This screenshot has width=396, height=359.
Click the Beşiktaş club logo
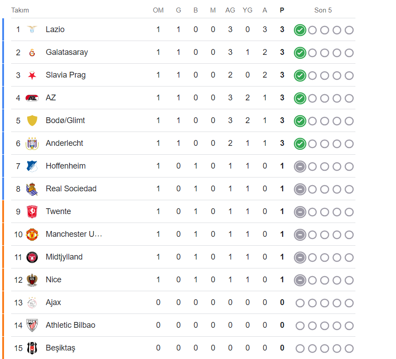pyautogui.click(x=32, y=348)
